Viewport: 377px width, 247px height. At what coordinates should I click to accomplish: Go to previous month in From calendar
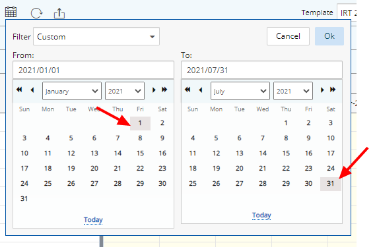[x=32, y=90]
